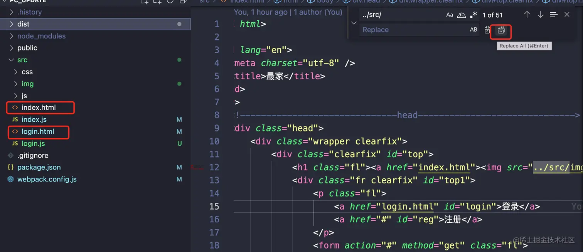Click the 登录 link text on line 15
This screenshot has width=583, height=252.
(510, 207)
